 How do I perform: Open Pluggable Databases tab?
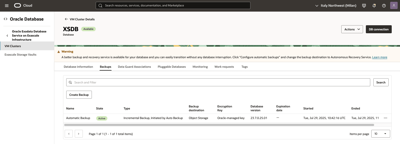tap(172, 67)
